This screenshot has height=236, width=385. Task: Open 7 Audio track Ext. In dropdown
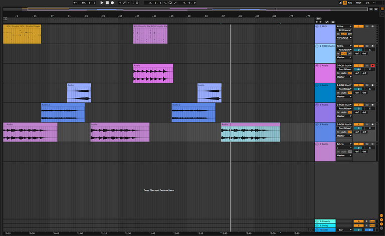[x=344, y=144]
